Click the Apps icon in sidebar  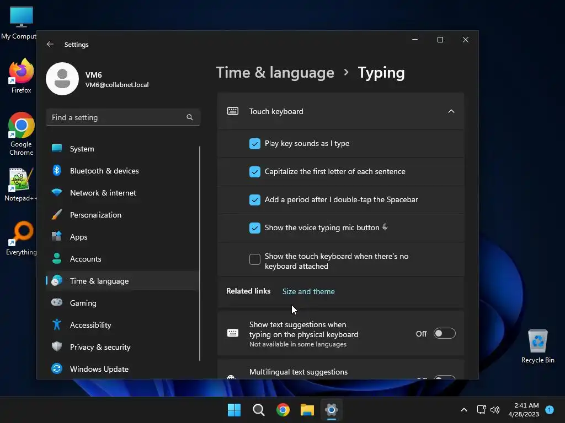coord(57,236)
